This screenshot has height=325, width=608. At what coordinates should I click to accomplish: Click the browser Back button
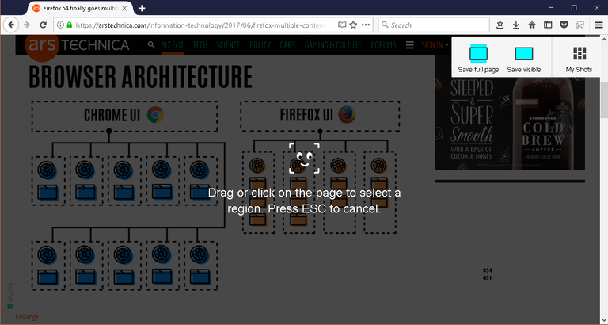[x=11, y=25]
